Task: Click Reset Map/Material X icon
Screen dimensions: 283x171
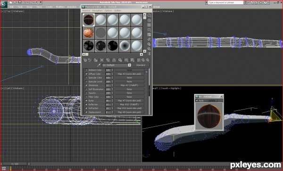Action: (102, 60)
